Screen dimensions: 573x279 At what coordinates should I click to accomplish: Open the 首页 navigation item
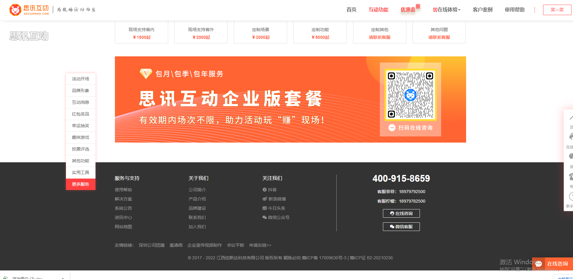351,10
